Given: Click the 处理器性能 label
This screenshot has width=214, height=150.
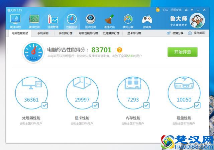Looking at the screenshot, I should tap(31, 118).
